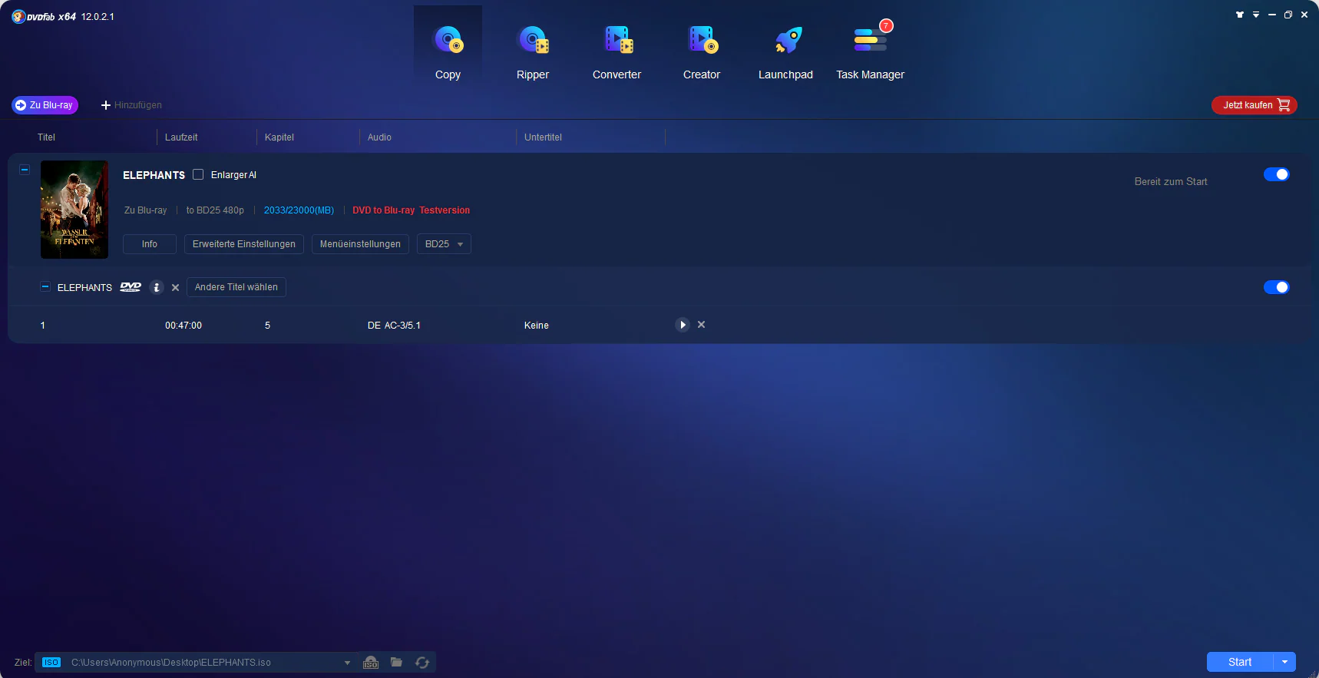The width and height of the screenshot is (1319, 678).
Task: Click the Keine subtitle cell
Action: coord(537,326)
